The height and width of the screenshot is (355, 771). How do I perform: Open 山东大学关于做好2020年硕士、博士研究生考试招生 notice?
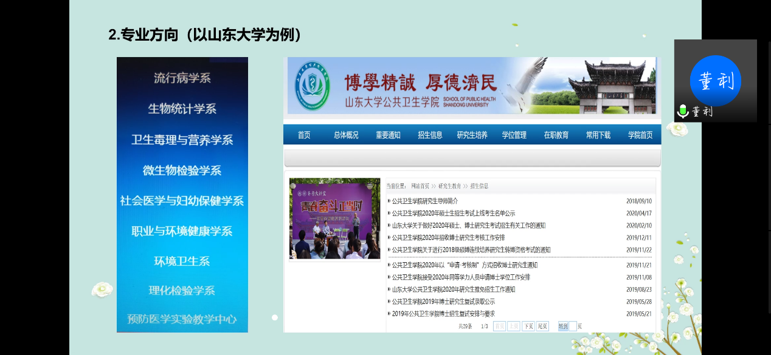point(469,225)
